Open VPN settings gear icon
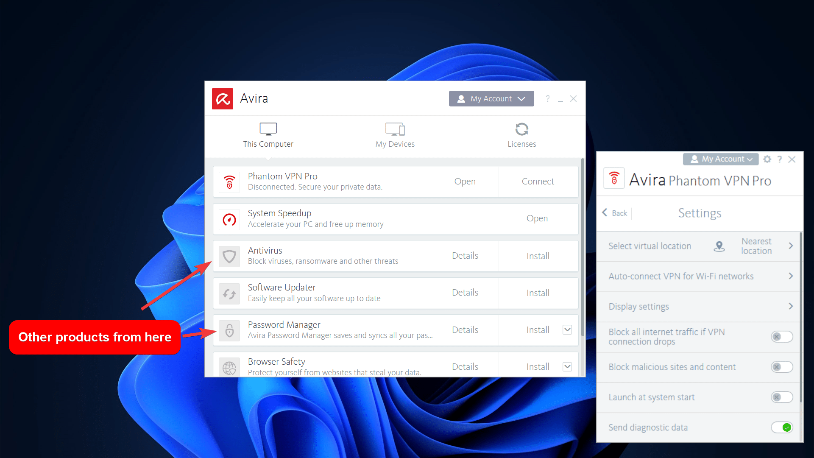814x458 pixels. tap(767, 159)
